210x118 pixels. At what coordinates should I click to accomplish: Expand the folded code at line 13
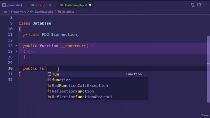point(16,46)
